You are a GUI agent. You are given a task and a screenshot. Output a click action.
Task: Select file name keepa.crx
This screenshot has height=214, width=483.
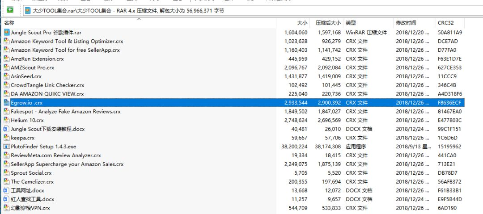[x=22, y=138]
